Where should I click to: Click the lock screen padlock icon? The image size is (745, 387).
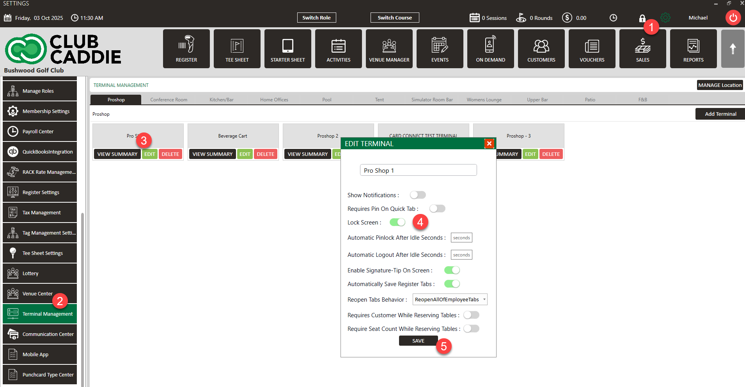642,18
